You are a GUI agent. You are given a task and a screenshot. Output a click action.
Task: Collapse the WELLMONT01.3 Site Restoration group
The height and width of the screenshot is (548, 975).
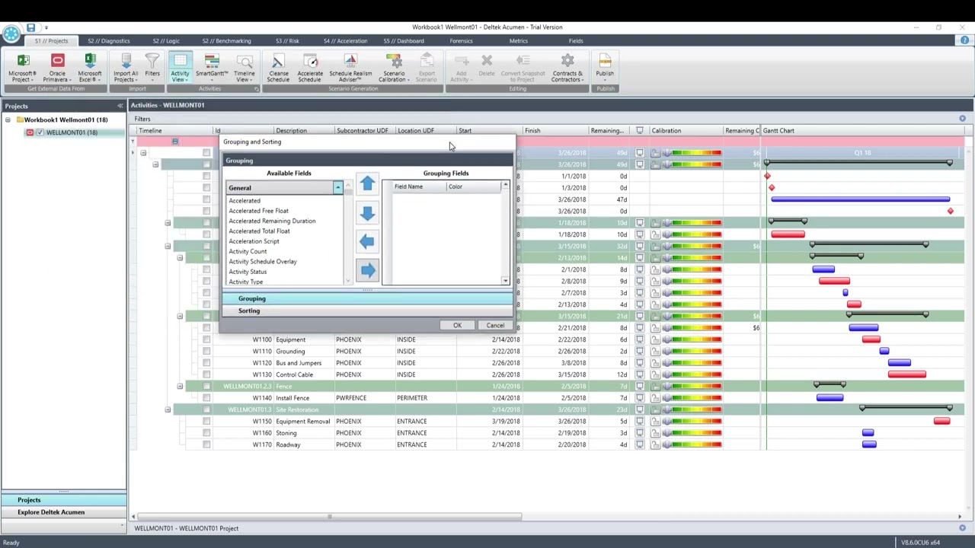click(168, 409)
